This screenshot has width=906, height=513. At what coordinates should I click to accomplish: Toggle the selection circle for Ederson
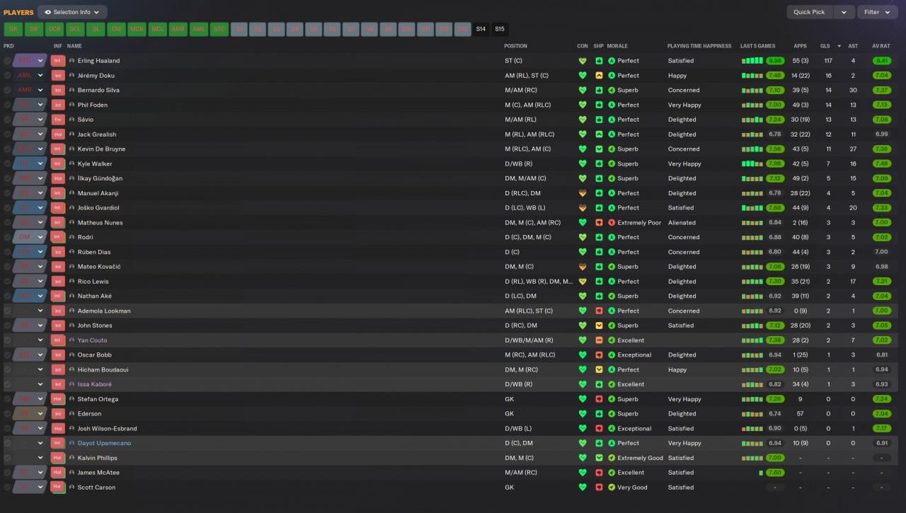[7, 414]
